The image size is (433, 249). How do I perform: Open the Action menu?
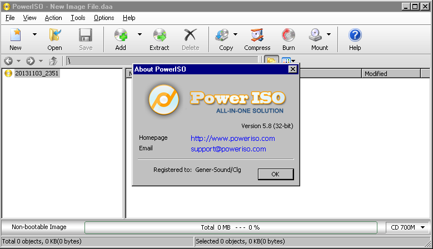53,18
